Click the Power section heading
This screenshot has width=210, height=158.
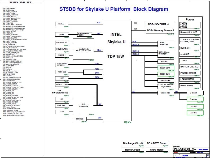190,19
